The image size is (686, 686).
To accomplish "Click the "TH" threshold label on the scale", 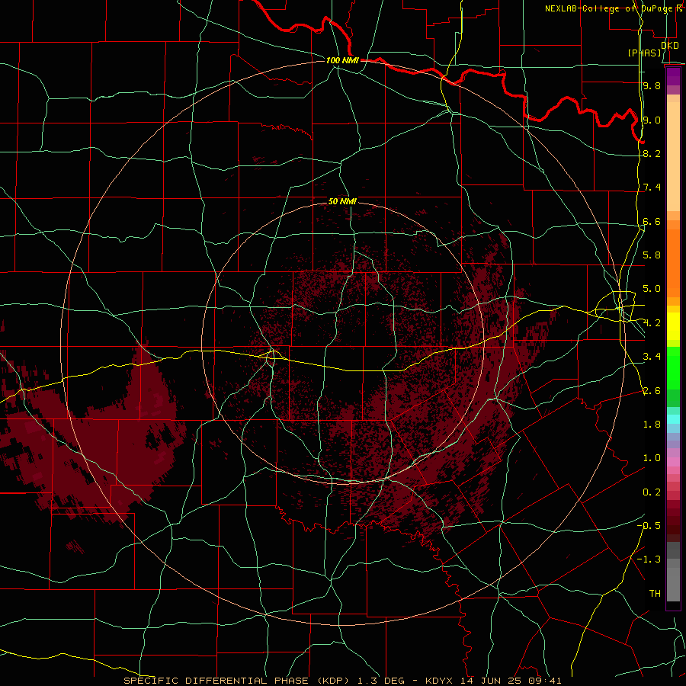I will (x=655, y=594).
